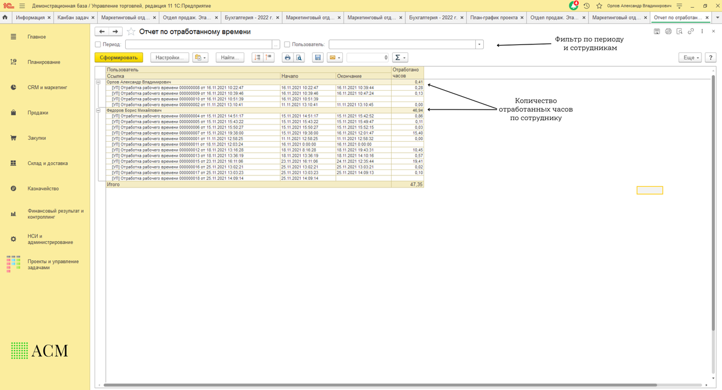722x390 pixels.
Task: Print the report with printer icon
Action: (x=288, y=58)
